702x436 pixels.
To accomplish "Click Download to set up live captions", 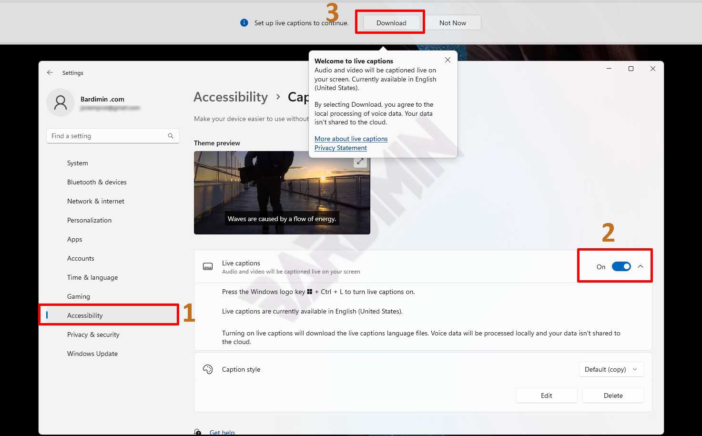I will 391,23.
